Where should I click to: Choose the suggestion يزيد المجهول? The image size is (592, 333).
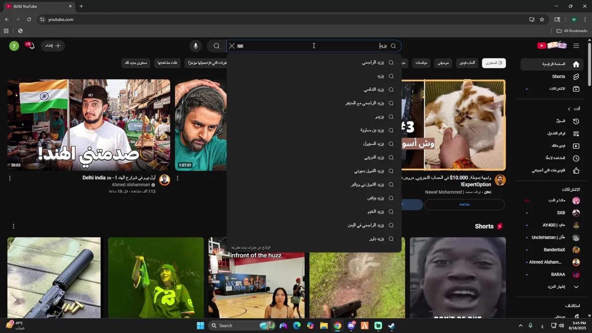(314, 144)
